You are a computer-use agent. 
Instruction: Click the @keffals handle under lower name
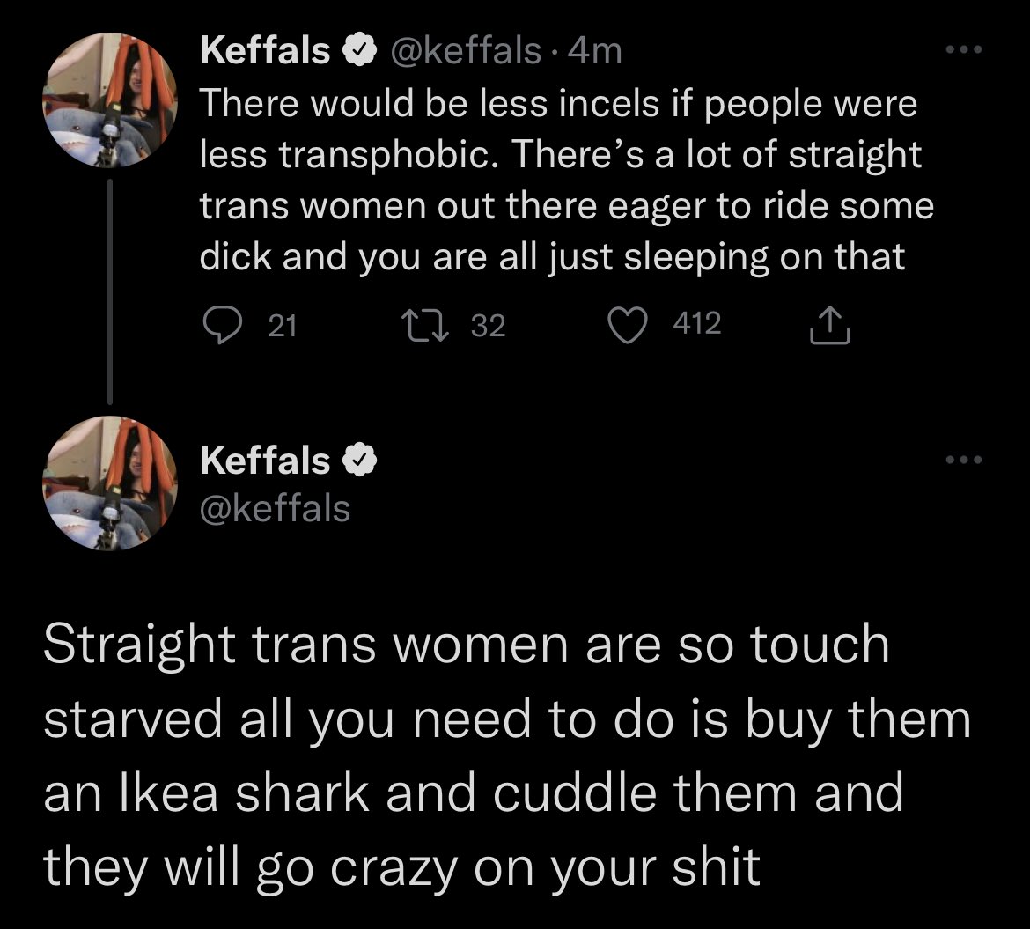pyautogui.click(x=275, y=508)
